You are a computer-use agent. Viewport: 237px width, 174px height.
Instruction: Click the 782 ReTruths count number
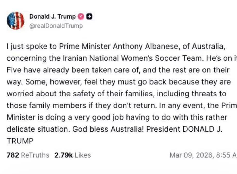tap(12, 155)
